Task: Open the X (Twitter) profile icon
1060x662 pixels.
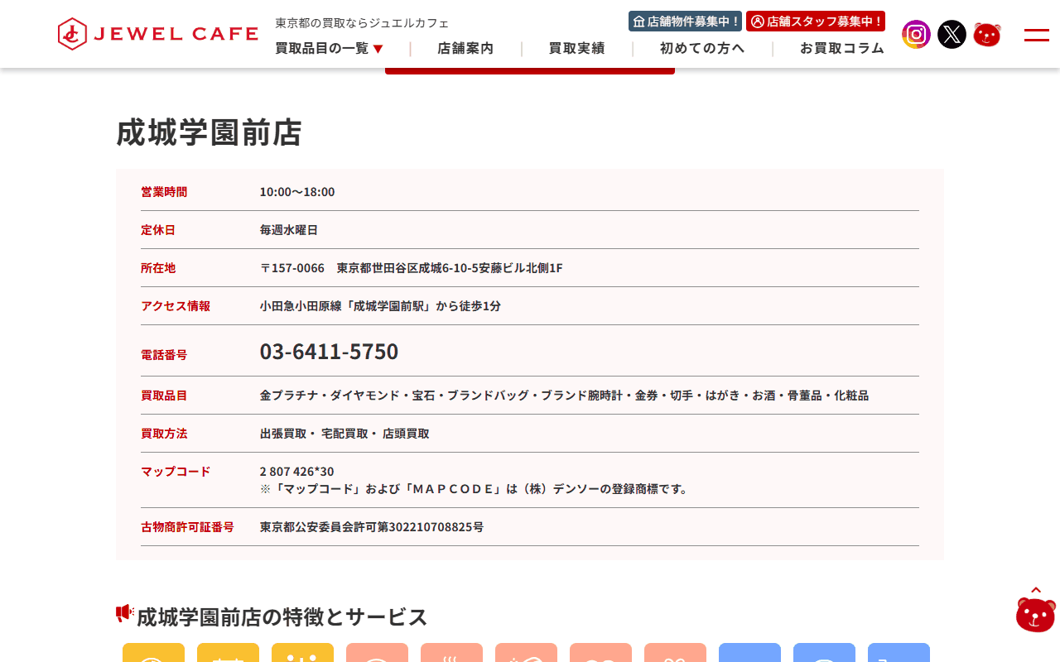Action: pyautogui.click(x=952, y=35)
